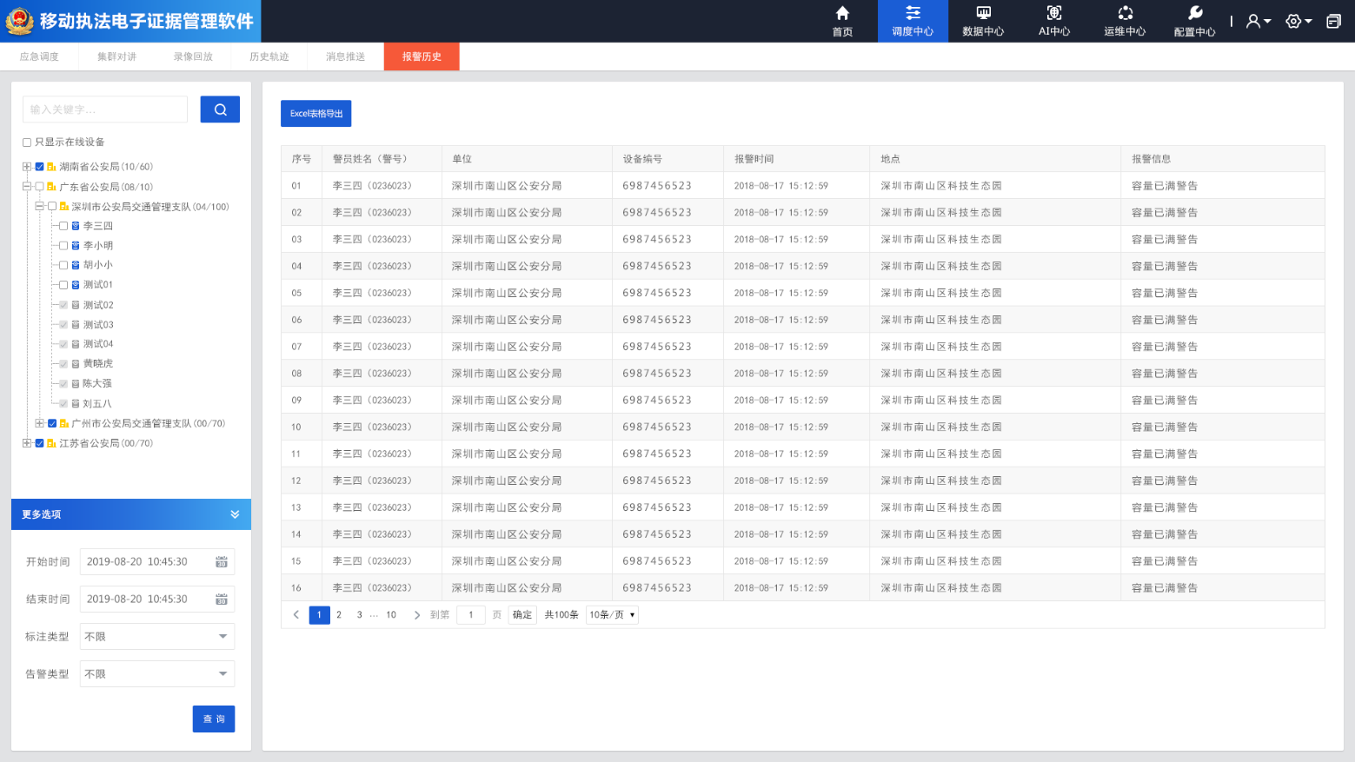Select the 报警历史 tab
This screenshot has width=1355, height=762.
[x=422, y=56]
